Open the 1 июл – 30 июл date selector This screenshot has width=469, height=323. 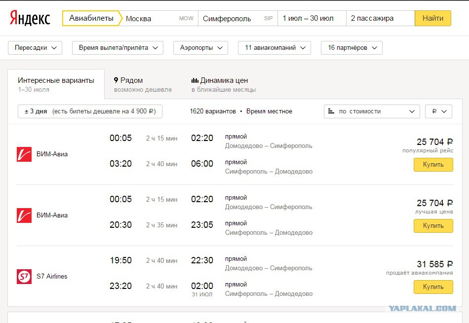312,18
